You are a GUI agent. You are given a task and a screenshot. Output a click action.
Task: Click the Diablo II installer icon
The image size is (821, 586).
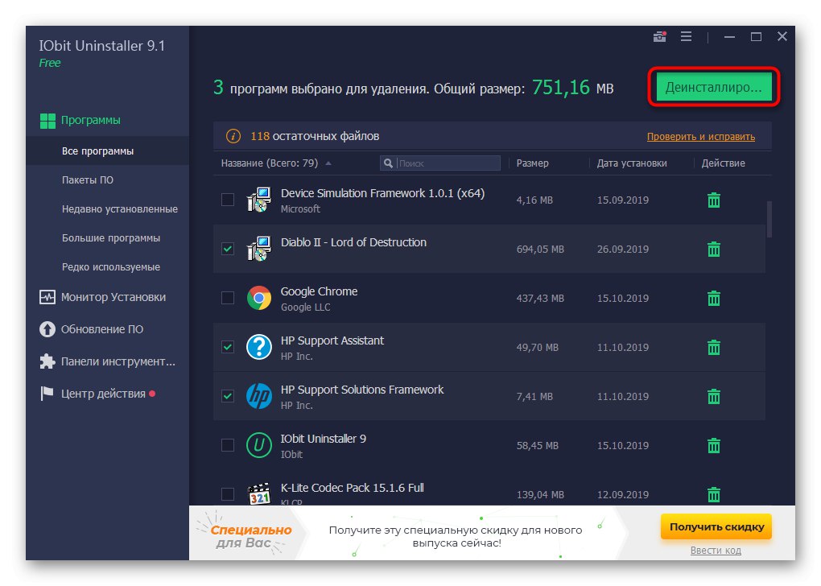tap(259, 248)
